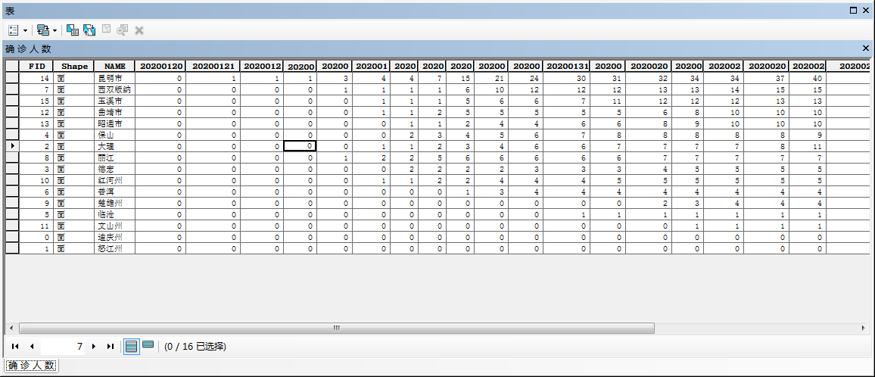Click the Select By Attributes icon

(x=73, y=30)
